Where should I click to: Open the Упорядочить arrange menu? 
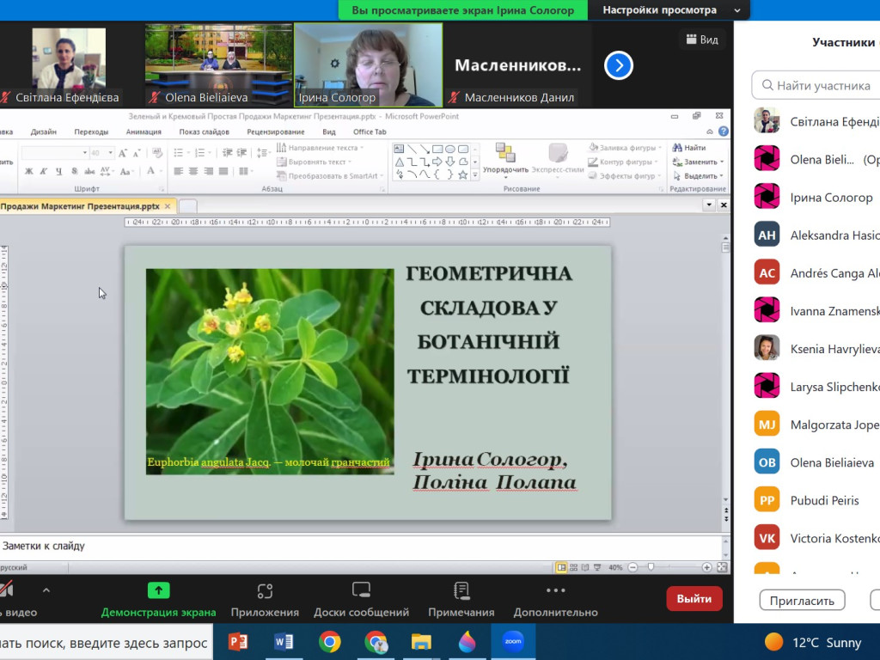pos(505,160)
